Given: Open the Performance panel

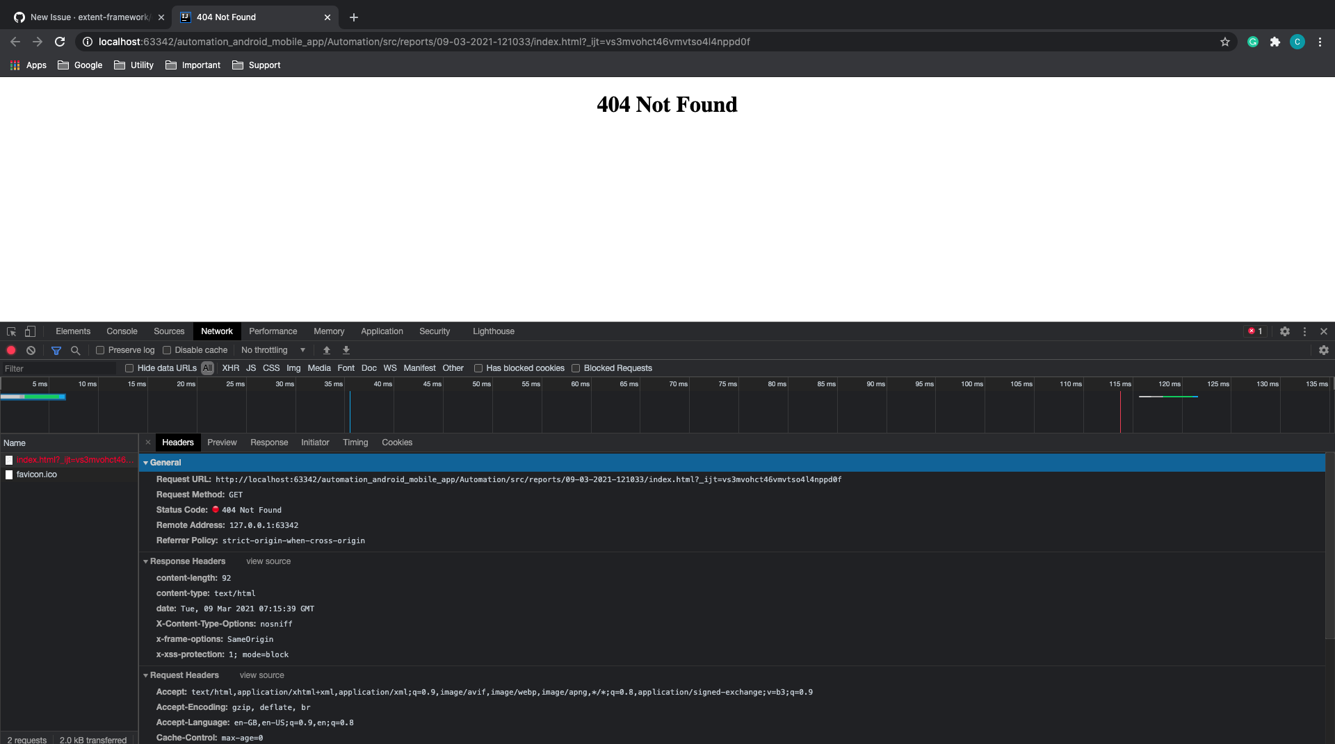Looking at the screenshot, I should 273,331.
